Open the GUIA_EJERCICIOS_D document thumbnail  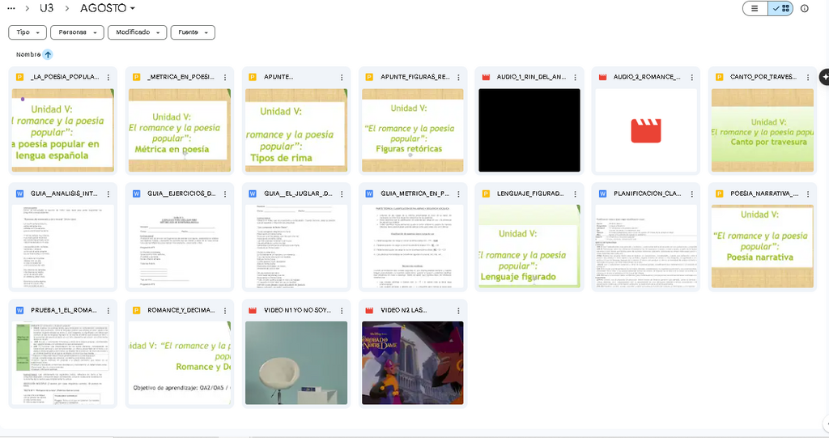coord(180,247)
